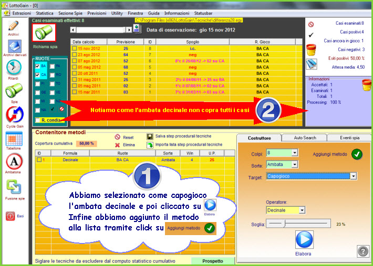373x266 pixels.
Task: Check the RO wheel checkbox
Action: point(52,75)
